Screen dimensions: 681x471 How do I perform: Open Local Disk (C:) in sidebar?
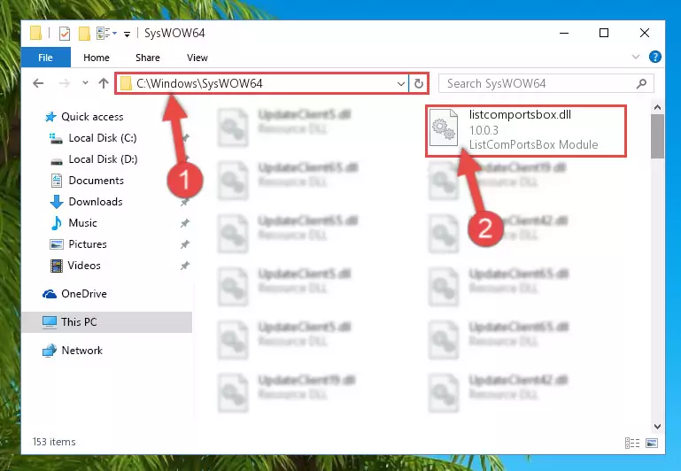point(103,138)
